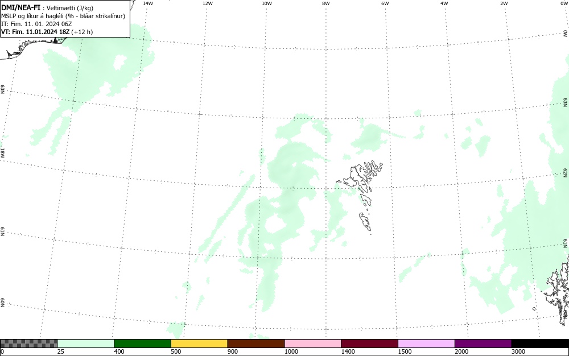Click the 6W longitude label
Screen dimensions: 569x356
385,3
